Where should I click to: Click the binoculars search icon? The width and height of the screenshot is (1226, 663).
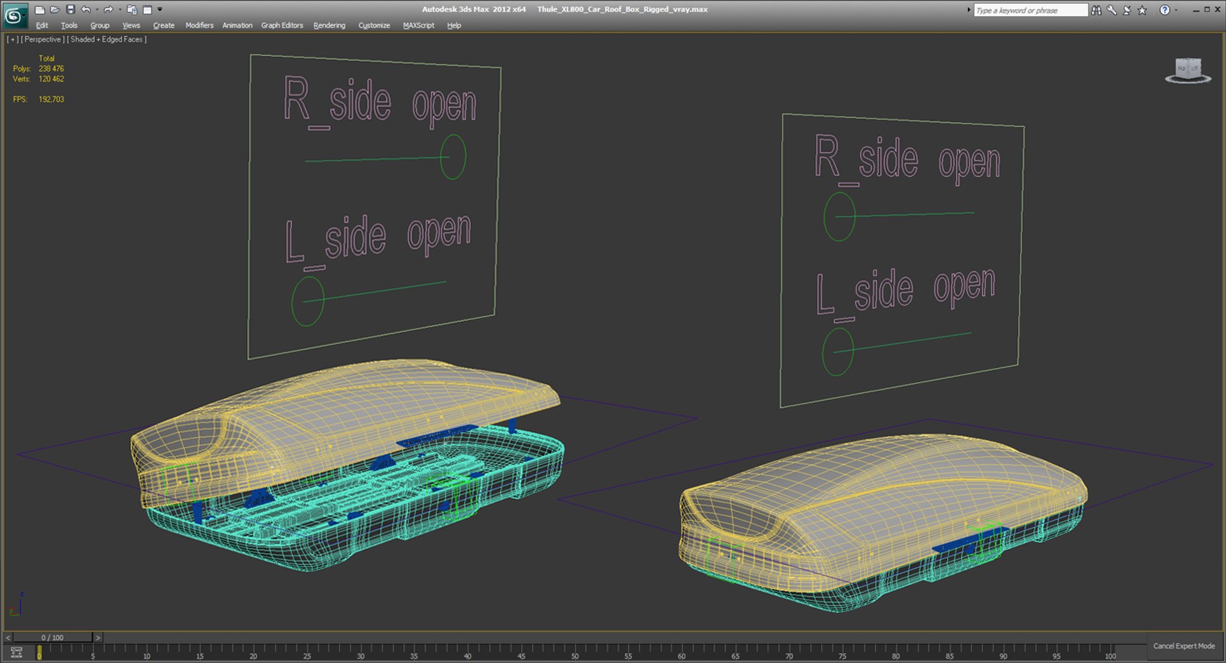[x=1096, y=10]
